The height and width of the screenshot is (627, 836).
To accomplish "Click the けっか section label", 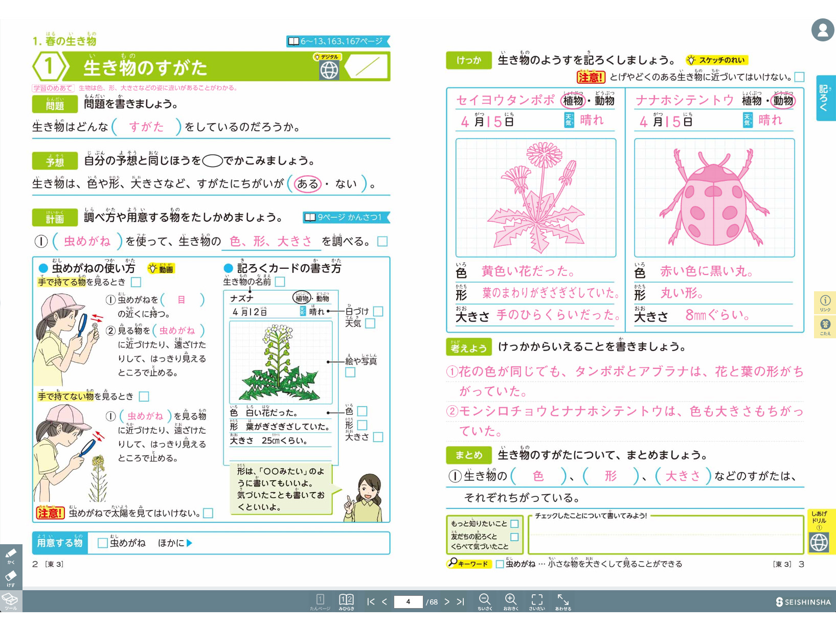I will 469,60.
